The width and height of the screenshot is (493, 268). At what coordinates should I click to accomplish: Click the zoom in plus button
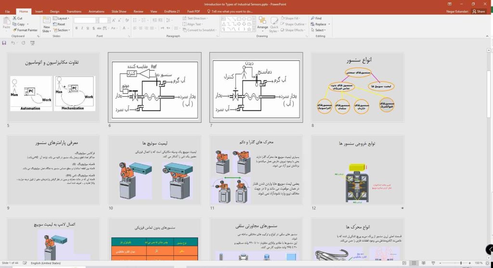pyautogui.click(x=470, y=263)
